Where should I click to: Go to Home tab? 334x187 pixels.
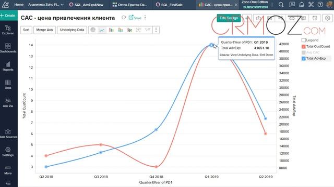19,5
